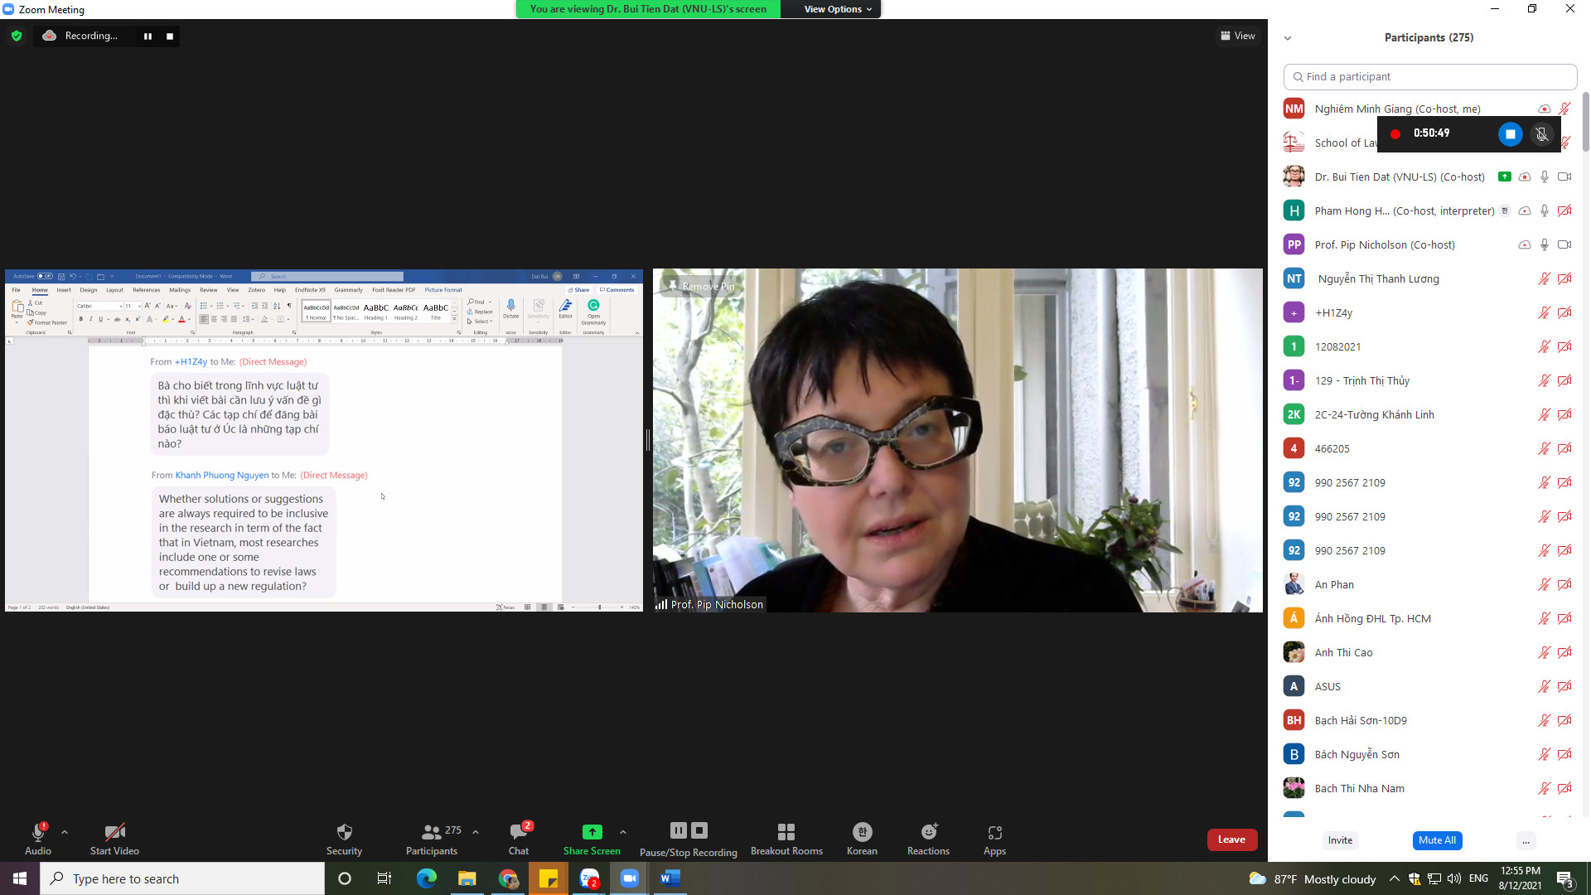The image size is (1591, 895).
Task: Stop the recording from the top bar
Action: click(170, 36)
